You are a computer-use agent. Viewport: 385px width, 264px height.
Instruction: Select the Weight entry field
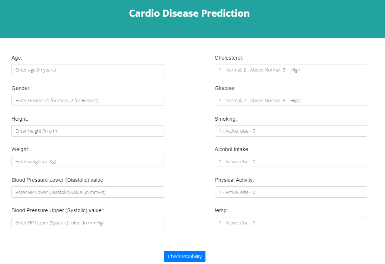pyautogui.click(x=87, y=161)
